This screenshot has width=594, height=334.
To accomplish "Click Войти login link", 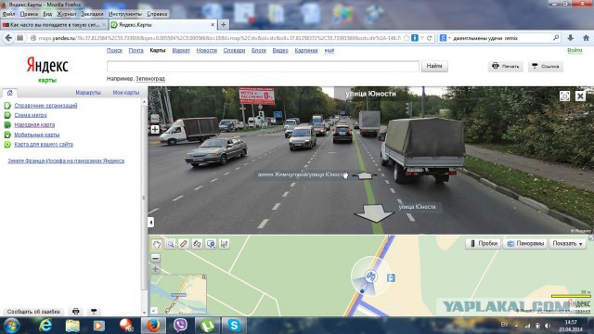I will coord(575,51).
